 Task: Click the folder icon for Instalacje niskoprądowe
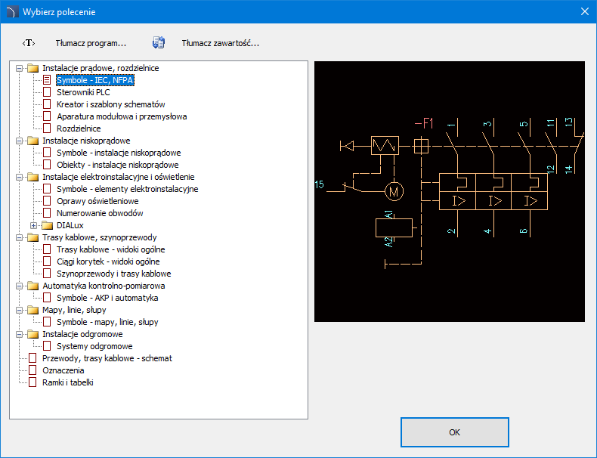[x=32, y=141]
